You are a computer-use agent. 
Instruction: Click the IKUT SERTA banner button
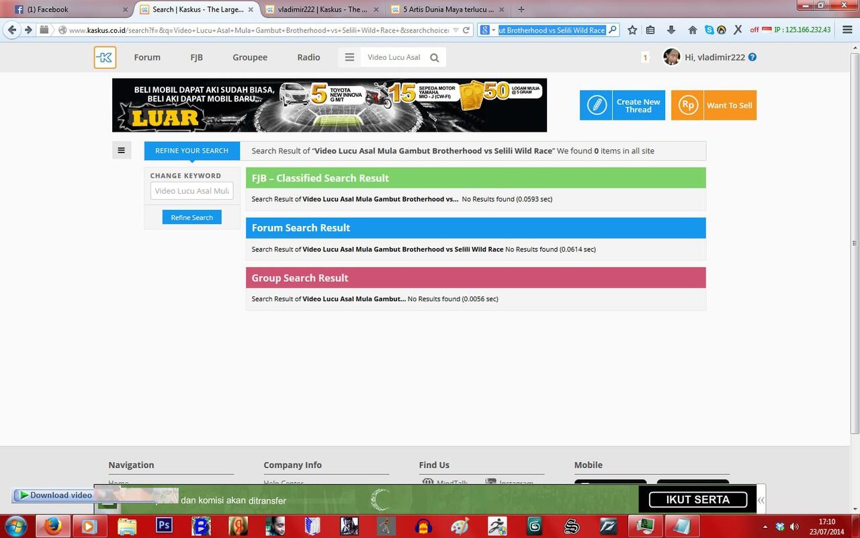698,500
